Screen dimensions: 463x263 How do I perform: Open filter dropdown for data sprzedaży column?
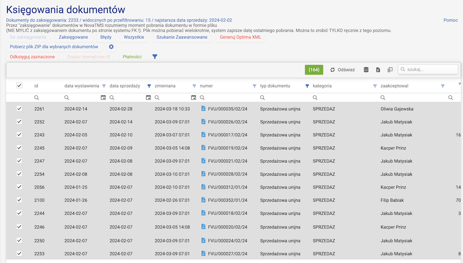(149, 86)
